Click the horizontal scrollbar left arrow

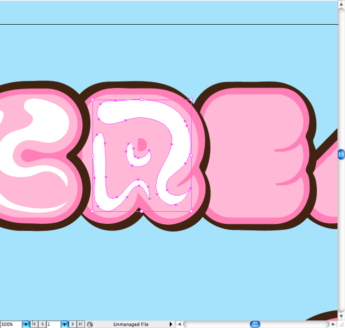[x=179, y=324]
